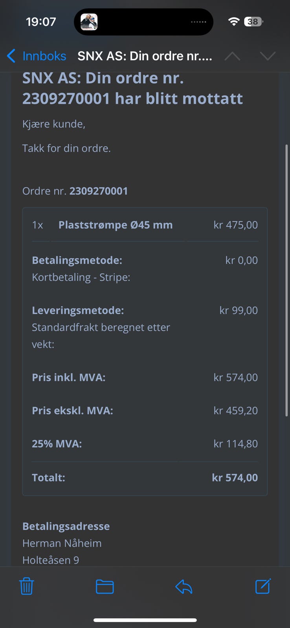The image size is (290, 628).
Task: Tap the address line Holteåsen 9
Action: 51,560
